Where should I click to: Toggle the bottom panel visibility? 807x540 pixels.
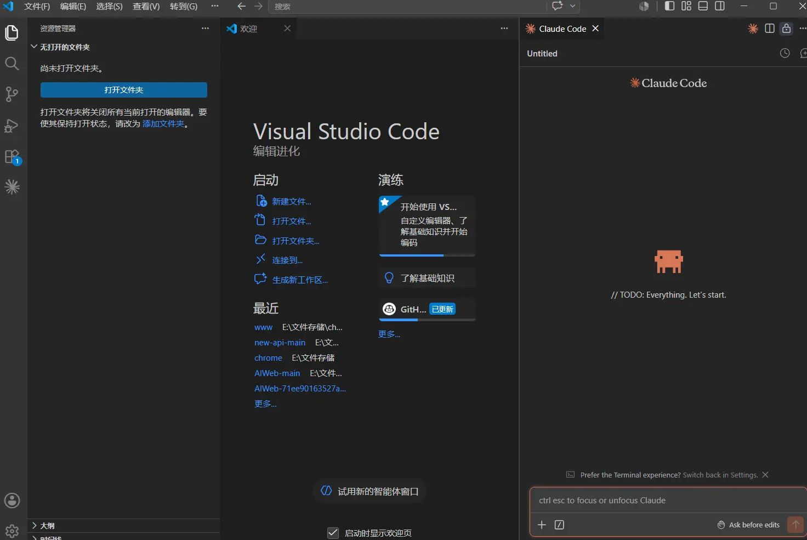[703, 6]
